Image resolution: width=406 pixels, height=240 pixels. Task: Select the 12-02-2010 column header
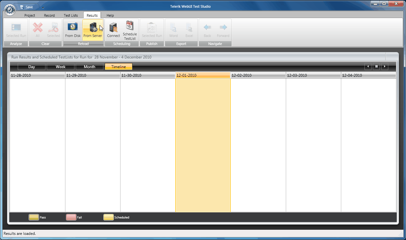pyautogui.click(x=258, y=76)
